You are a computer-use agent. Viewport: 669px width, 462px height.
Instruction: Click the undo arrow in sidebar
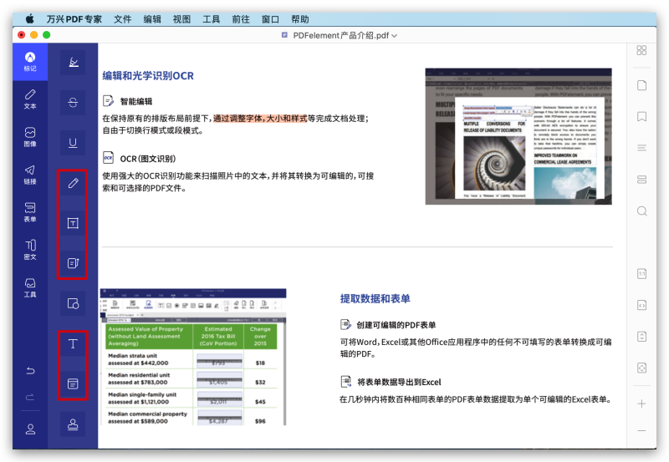click(x=30, y=370)
